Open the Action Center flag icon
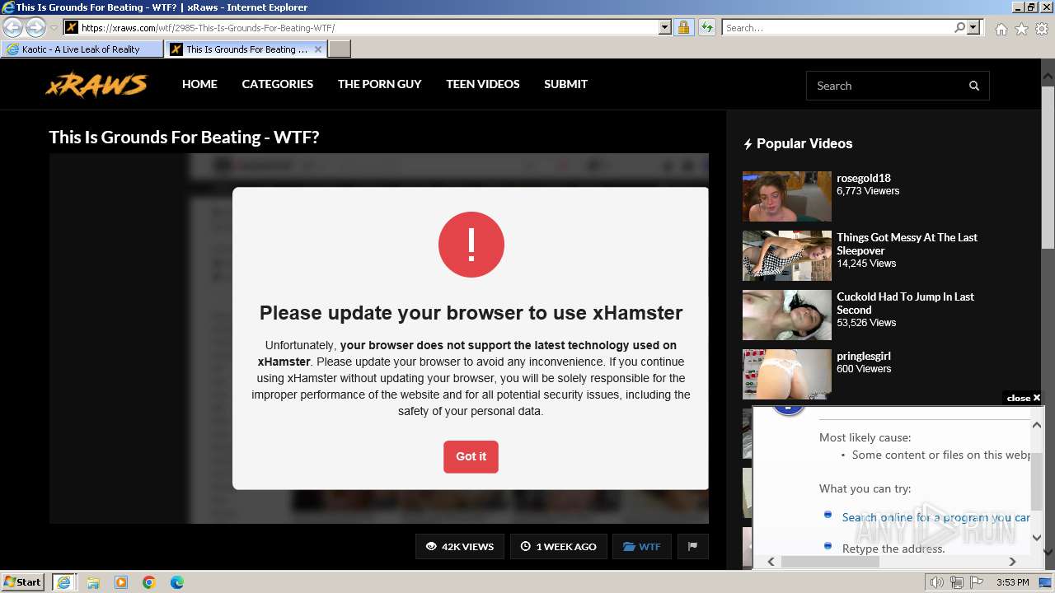 (x=977, y=582)
